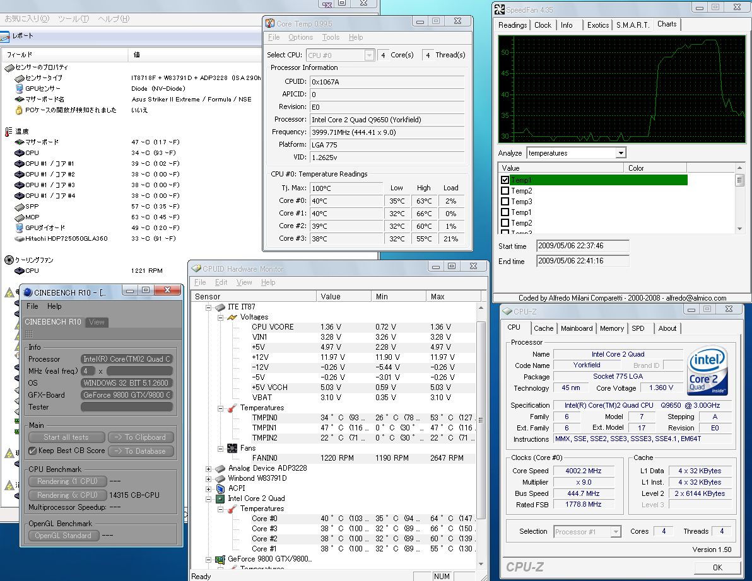Click the thermometer icon beside 温度

pyautogui.click(x=9, y=132)
